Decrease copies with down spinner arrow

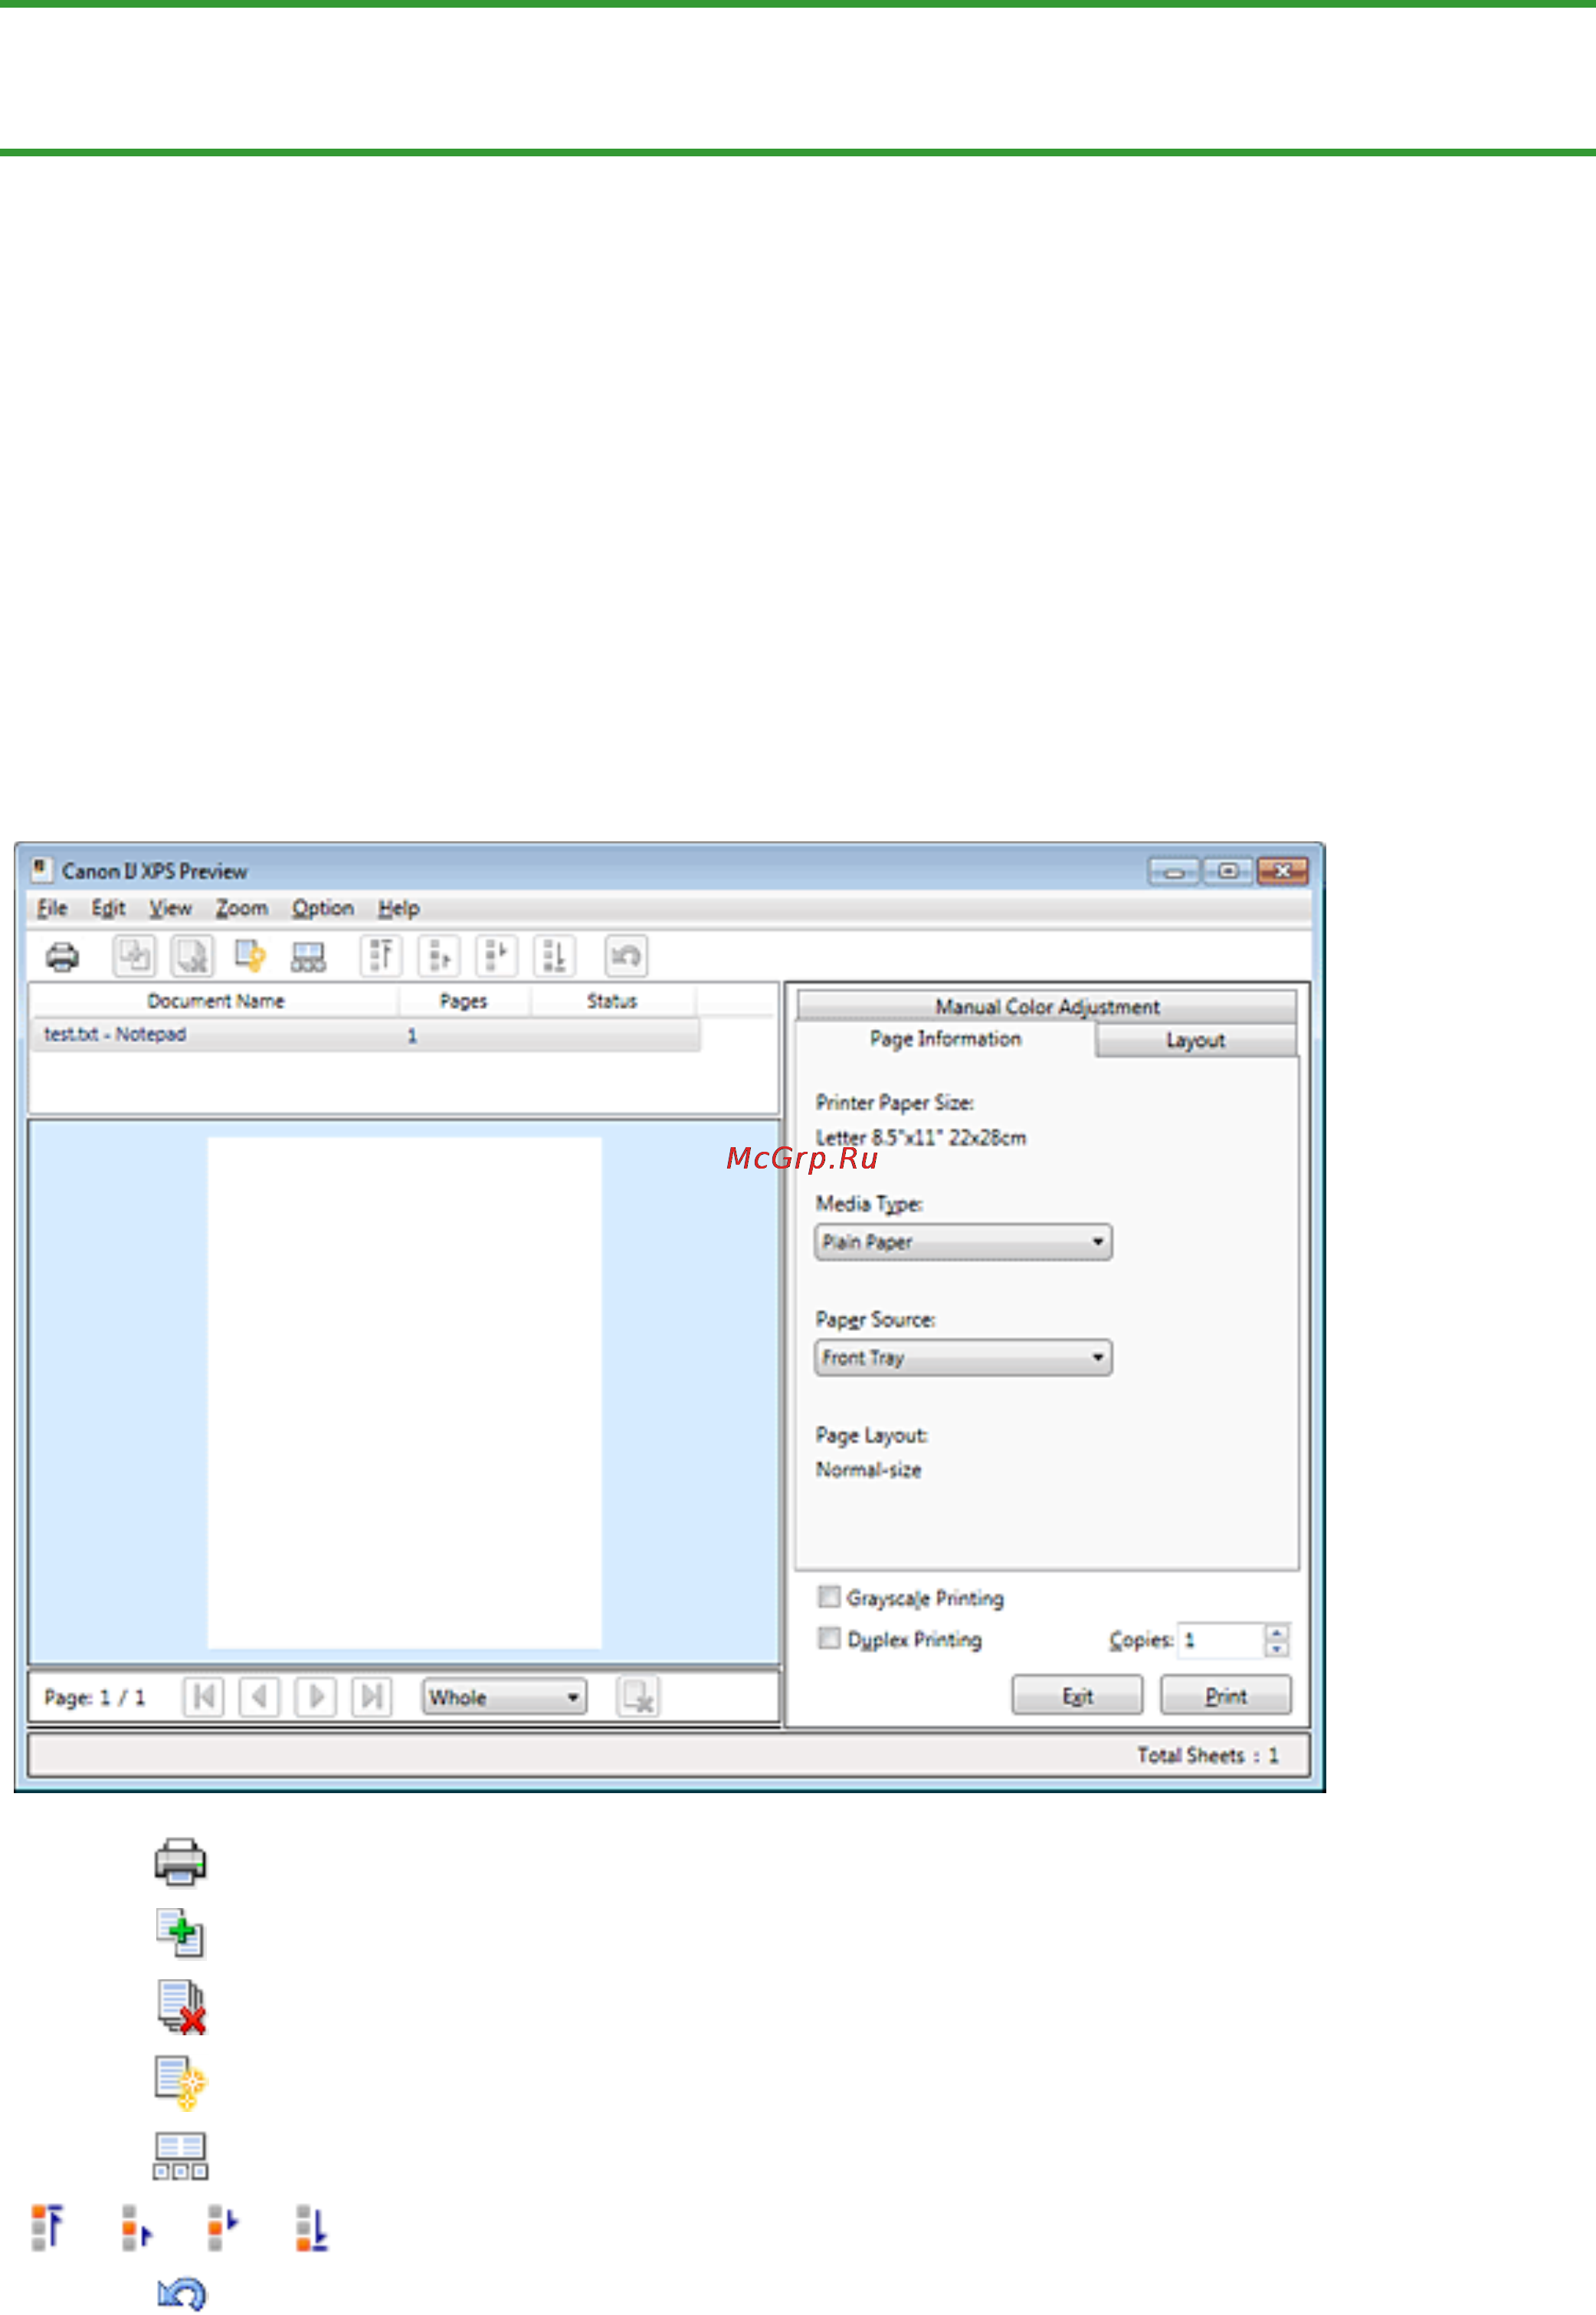click(1277, 1648)
